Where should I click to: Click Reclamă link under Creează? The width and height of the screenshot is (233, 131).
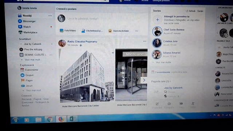click(27, 99)
